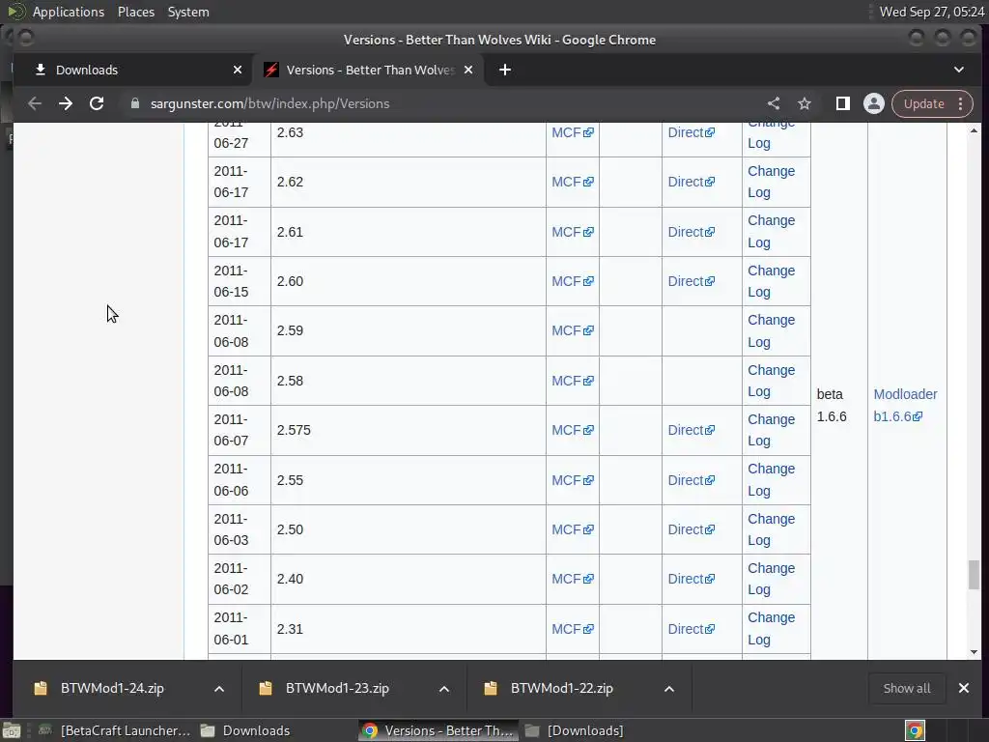Download version 2.575 via Direct link
Image resolution: width=989 pixels, height=742 pixels.
691,430
